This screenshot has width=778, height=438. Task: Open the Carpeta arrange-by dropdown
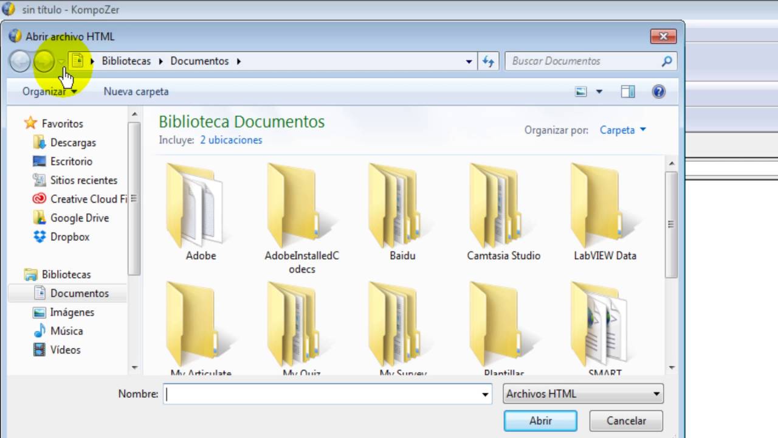[x=623, y=130]
